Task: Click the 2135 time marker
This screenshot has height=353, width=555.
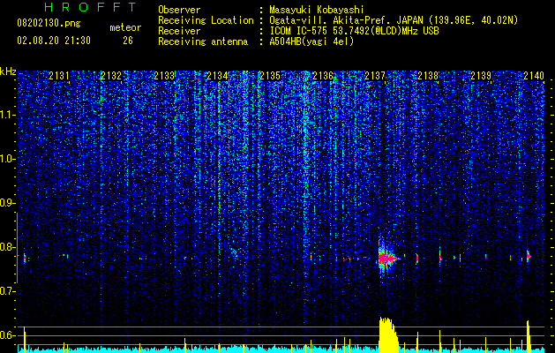Action: point(270,76)
